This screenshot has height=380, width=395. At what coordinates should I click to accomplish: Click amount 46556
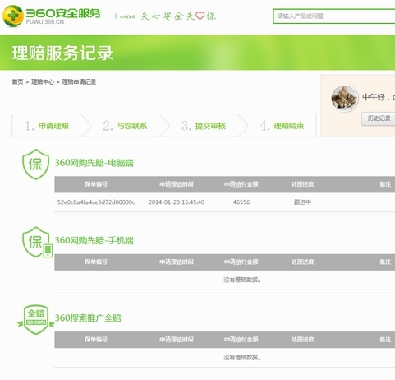241,202
